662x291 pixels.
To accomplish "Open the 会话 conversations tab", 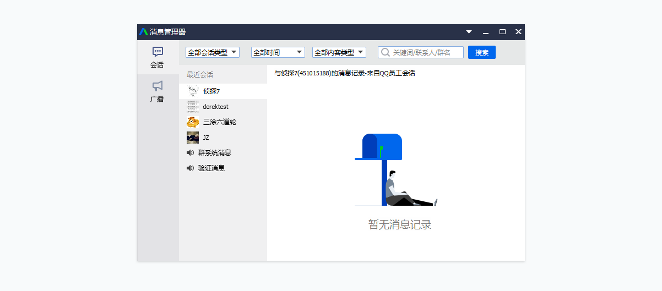I will [158, 57].
